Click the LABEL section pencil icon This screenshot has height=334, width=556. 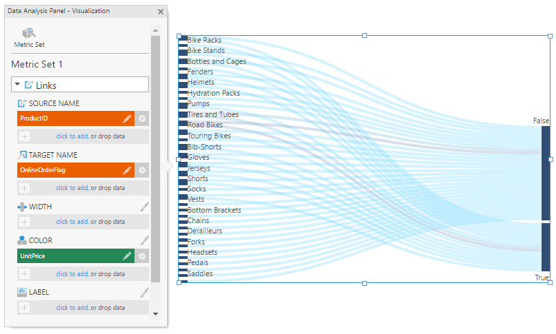(144, 292)
